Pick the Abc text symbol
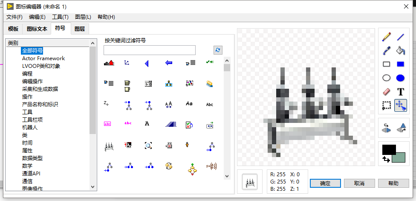 210,105
